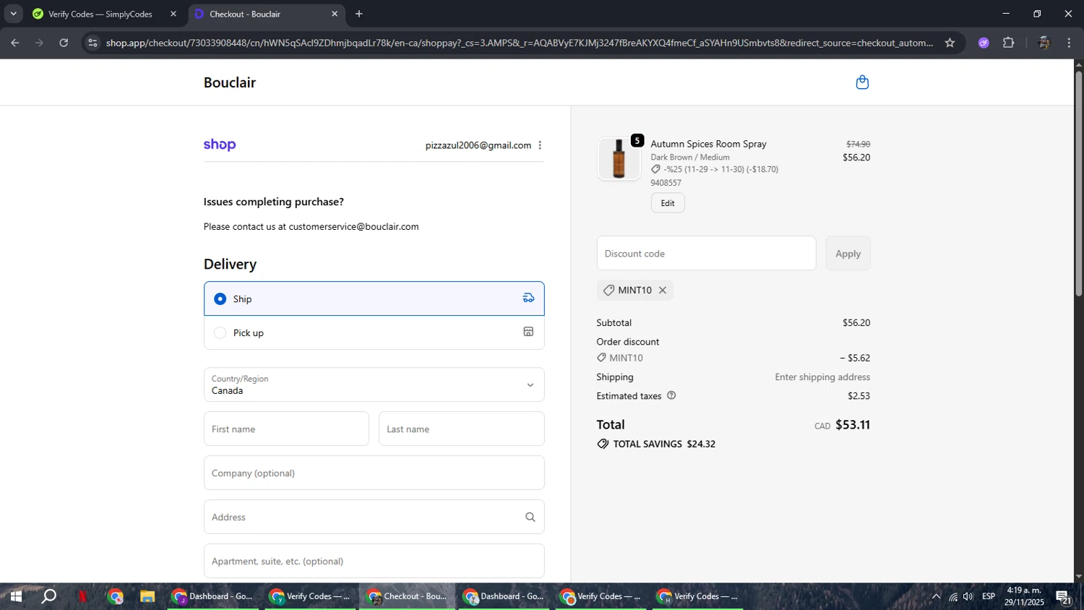Click the Bouclair store name
The image size is (1084, 610).
pyautogui.click(x=230, y=82)
